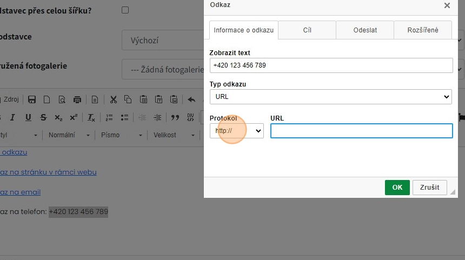This screenshot has width=465, height=260.
Task: Toggle italic formatting
Action: point(12,117)
